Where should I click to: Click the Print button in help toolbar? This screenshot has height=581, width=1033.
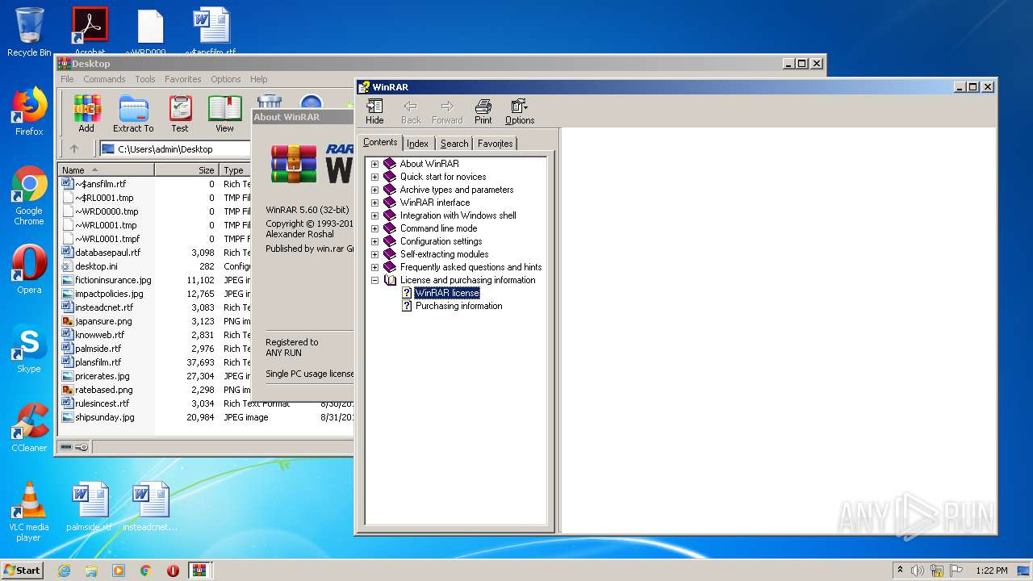pyautogui.click(x=483, y=112)
